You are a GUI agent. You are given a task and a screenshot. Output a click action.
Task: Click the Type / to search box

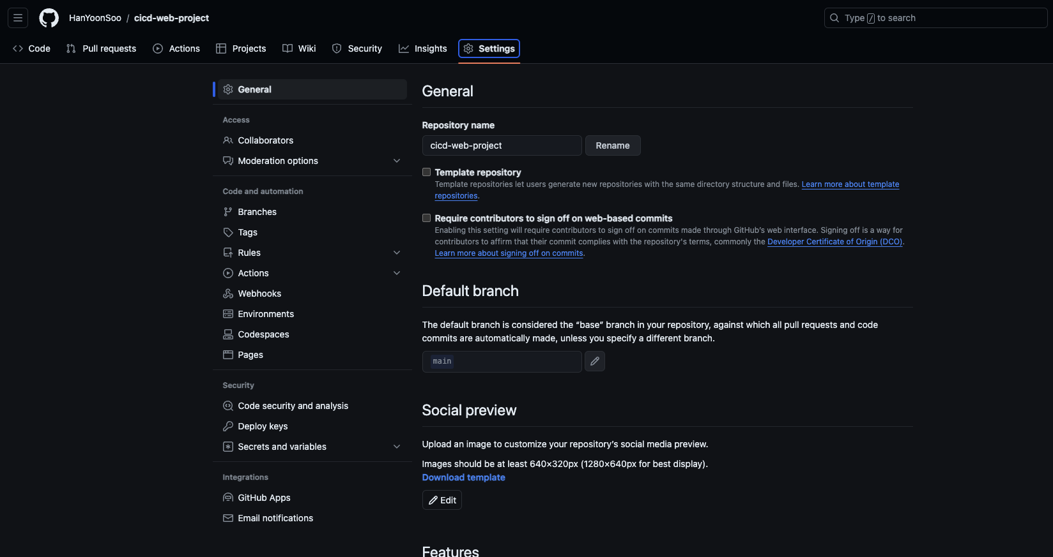[935, 18]
